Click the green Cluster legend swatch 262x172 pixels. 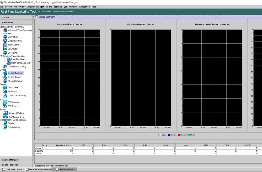click(189, 135)
